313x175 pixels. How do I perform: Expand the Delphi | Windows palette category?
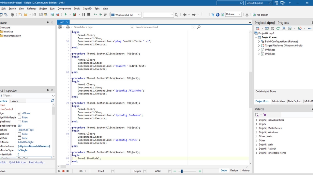pos(257,132)
